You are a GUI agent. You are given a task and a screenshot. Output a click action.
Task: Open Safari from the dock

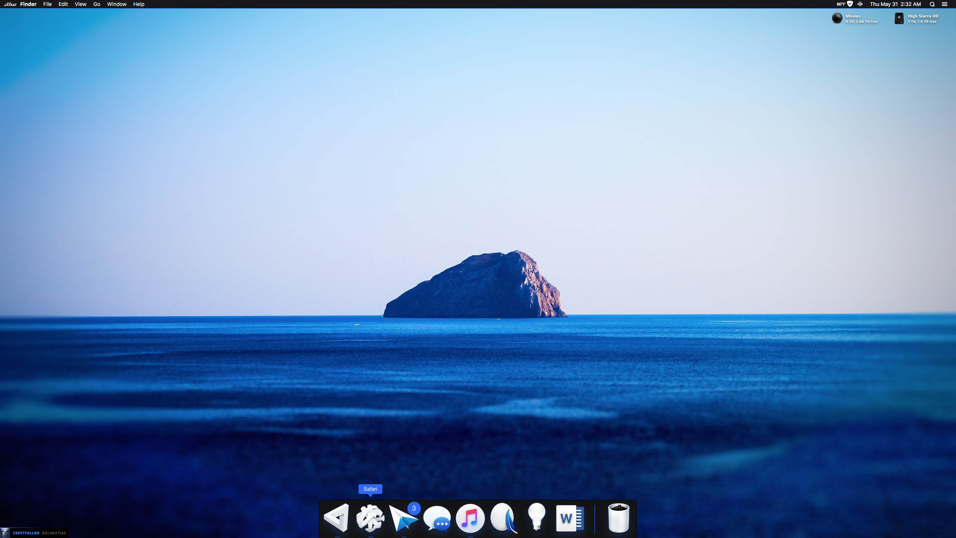[x=370, y=518]
